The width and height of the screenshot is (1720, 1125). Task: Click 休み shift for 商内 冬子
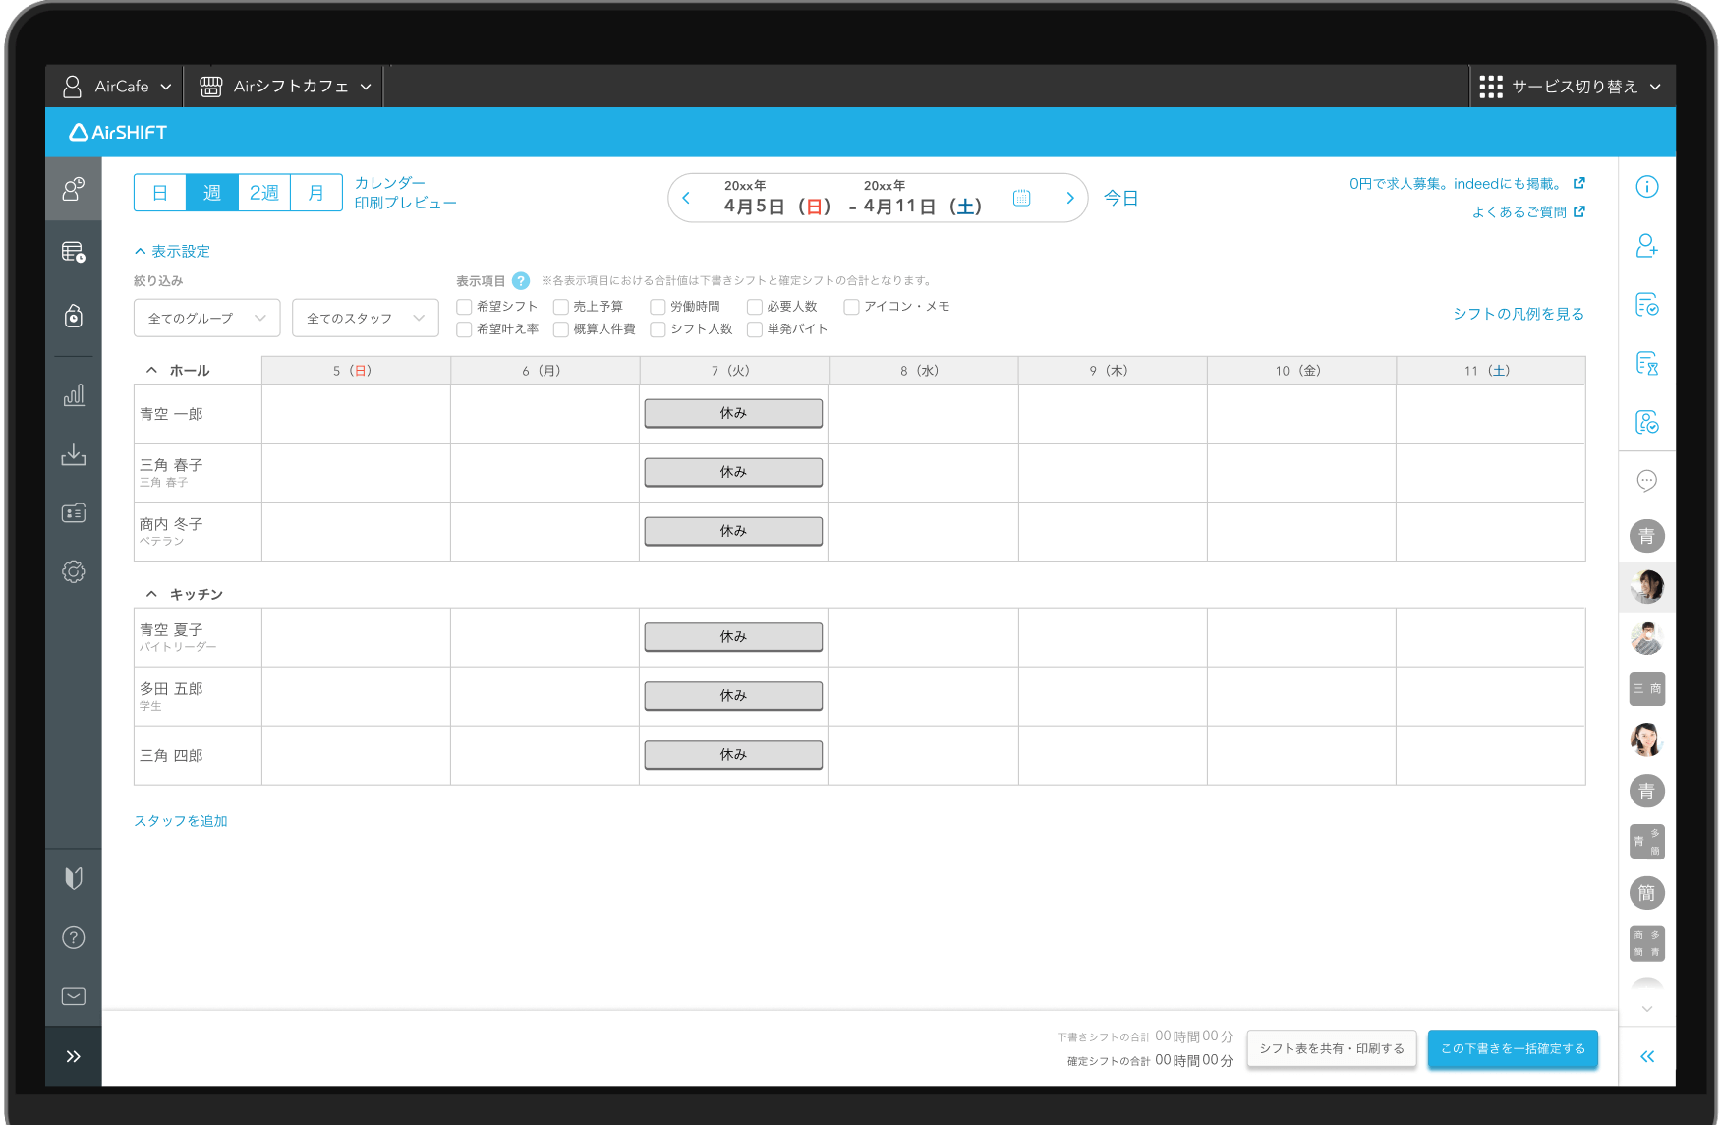click(733, 531)
